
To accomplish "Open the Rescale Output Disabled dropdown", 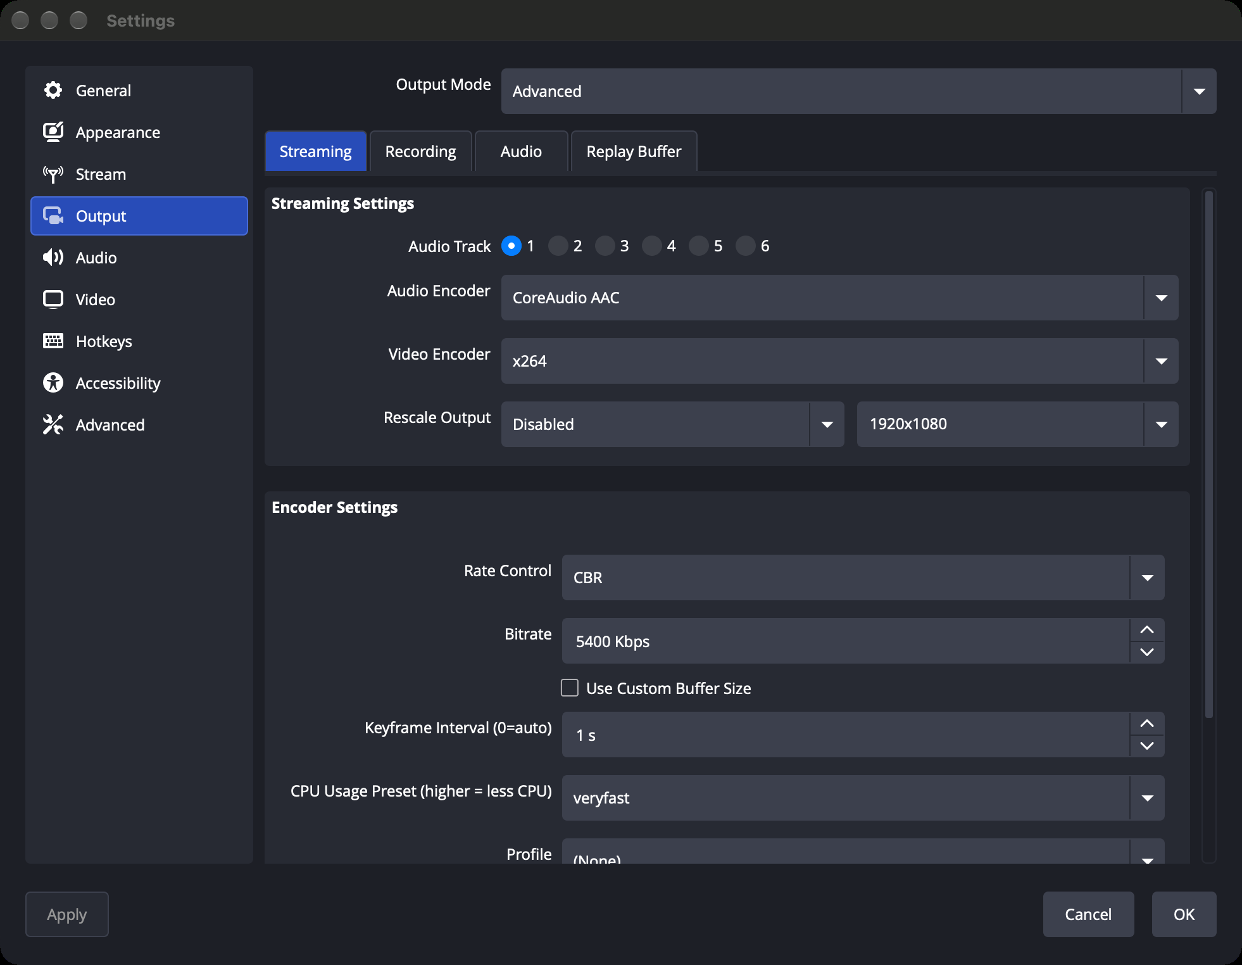I will [x=672, y=424].
